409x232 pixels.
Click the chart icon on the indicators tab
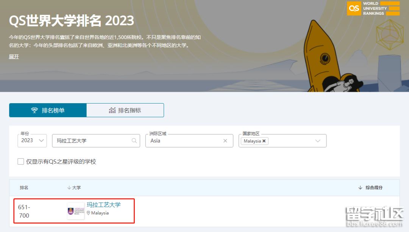(112, 110)
